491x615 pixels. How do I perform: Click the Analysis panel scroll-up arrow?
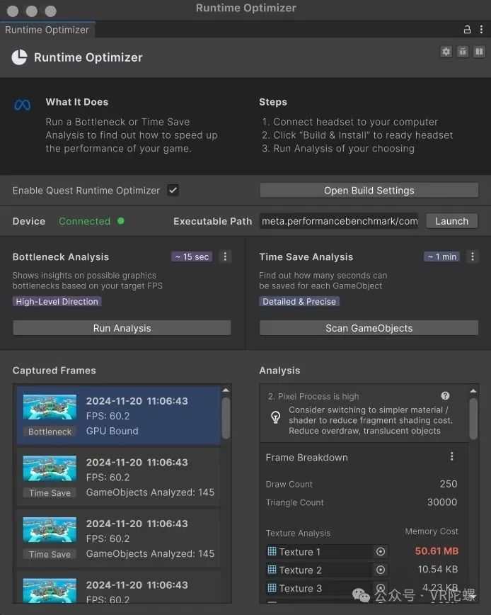coord(473,390)
